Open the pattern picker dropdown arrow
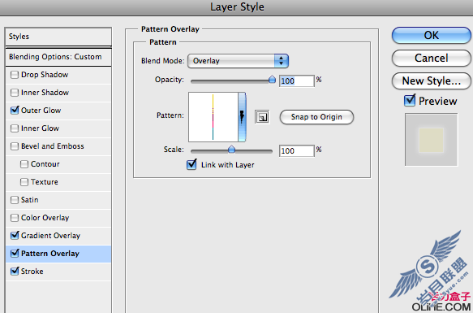Viewport: 473px width, 313px height. point(242,117)
